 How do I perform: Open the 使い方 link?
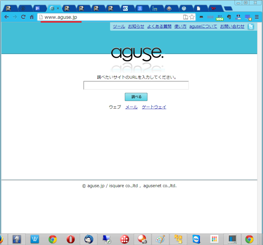180,26
